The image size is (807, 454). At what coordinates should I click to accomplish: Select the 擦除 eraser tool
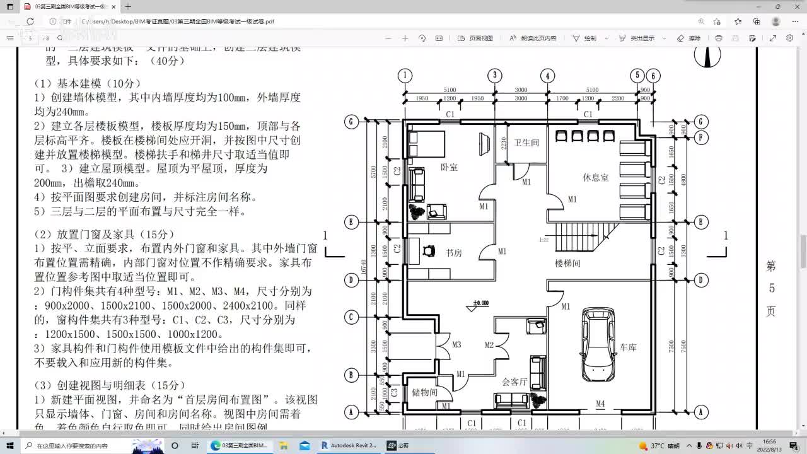click(688, 38)
